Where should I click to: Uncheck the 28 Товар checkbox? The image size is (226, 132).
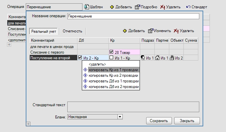click(x=111, y=52)
